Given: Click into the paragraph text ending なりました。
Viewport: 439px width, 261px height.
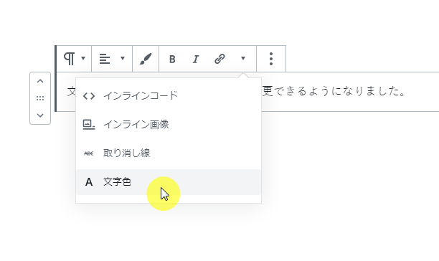Looking at the screenshot, I should tap(333, 92).
